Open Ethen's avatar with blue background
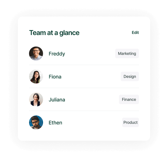The width and height of the screenshot is (168, 160). click(36, 122)
